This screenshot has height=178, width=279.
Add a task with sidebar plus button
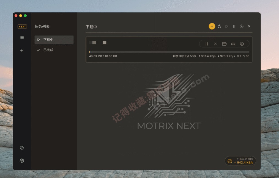tap(22, 50)
